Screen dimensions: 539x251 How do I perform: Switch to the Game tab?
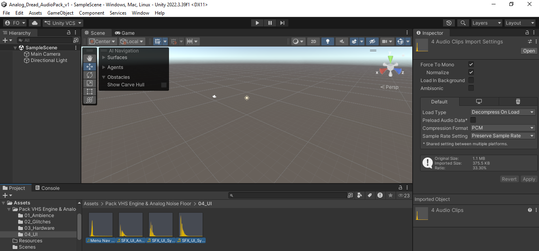click(125, 33)
